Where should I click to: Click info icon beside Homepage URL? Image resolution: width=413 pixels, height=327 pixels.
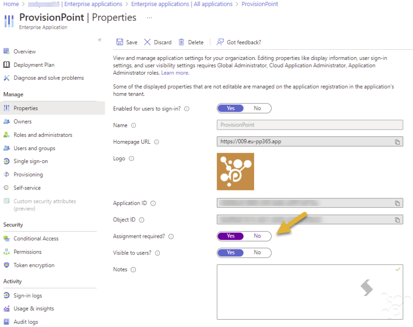pos(156,142)
